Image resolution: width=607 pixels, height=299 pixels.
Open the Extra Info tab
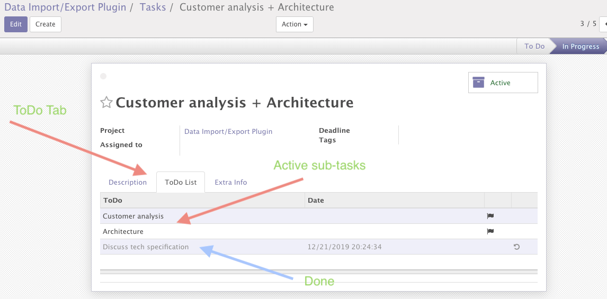(231, 182)
